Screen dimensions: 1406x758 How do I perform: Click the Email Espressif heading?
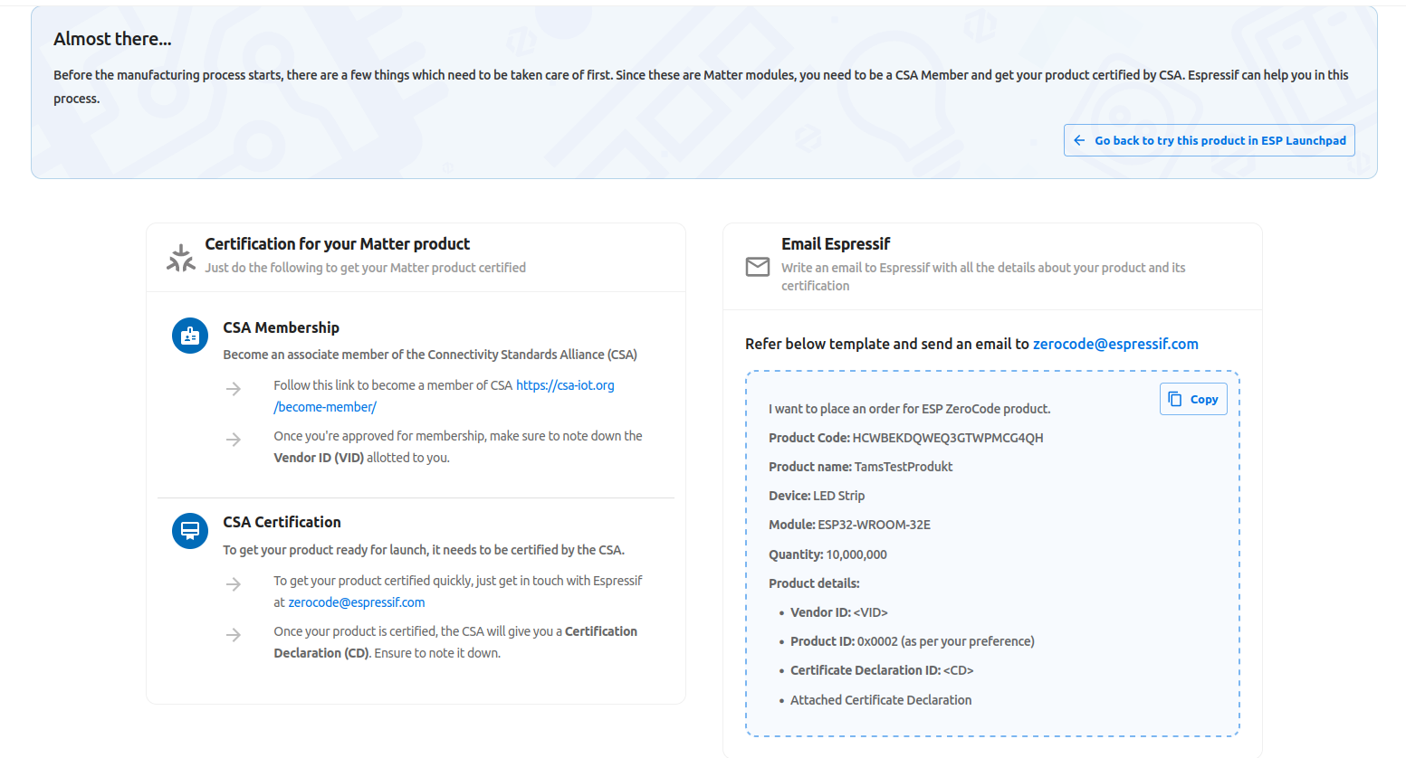click(836, 244)
